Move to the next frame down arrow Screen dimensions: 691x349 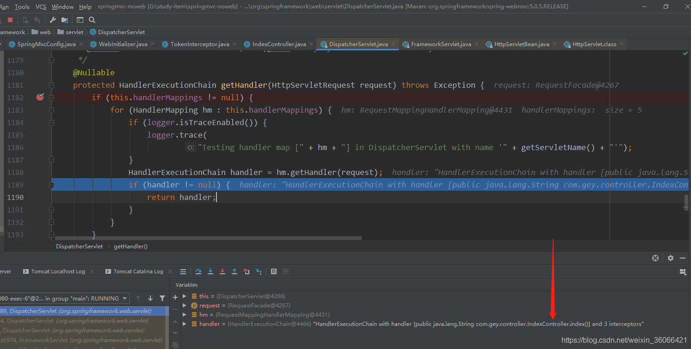pyautogui.click(x=150, y=298)
